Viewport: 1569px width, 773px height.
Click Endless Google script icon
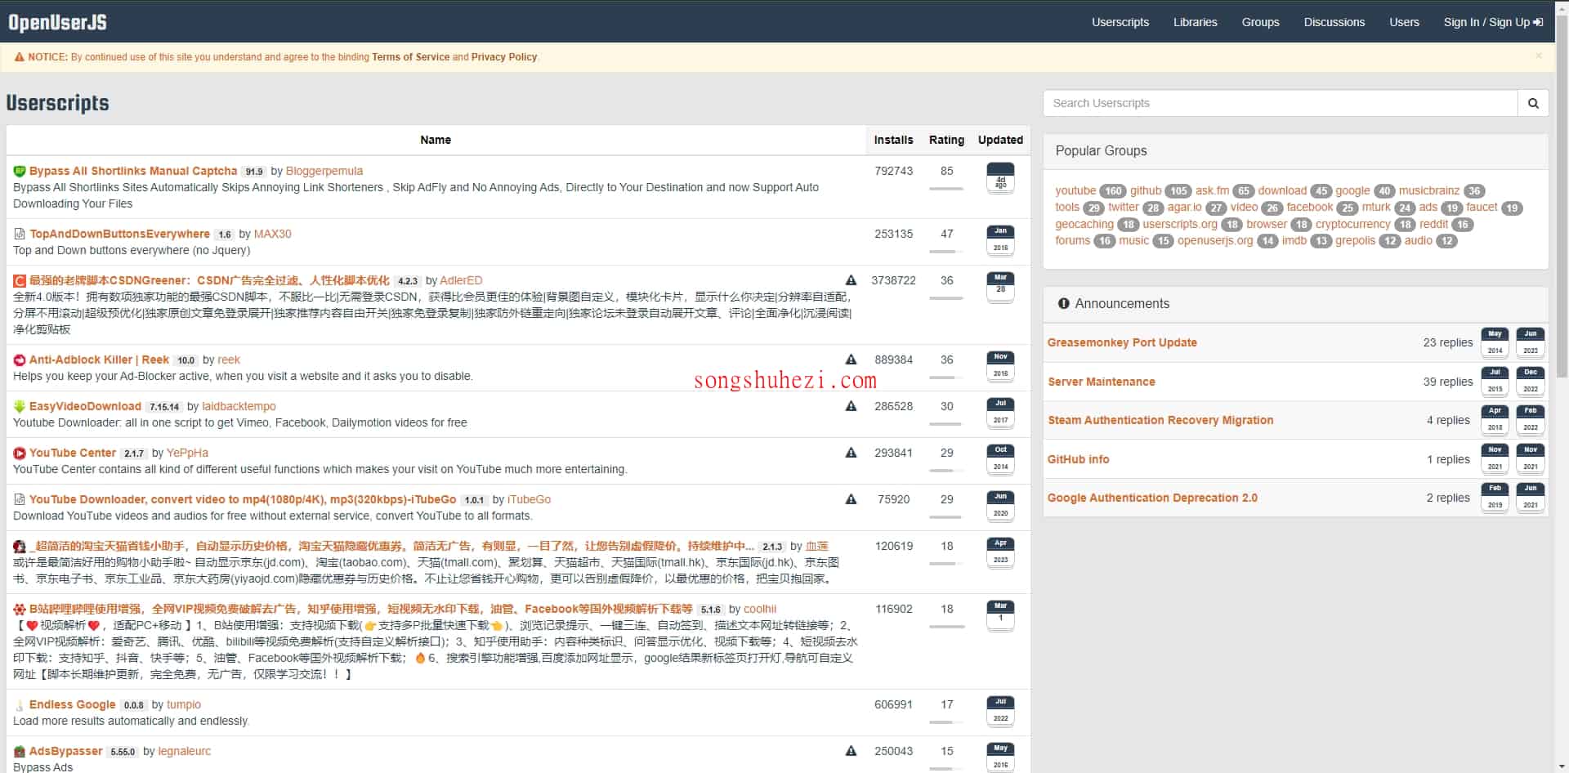tap(20, 704)
